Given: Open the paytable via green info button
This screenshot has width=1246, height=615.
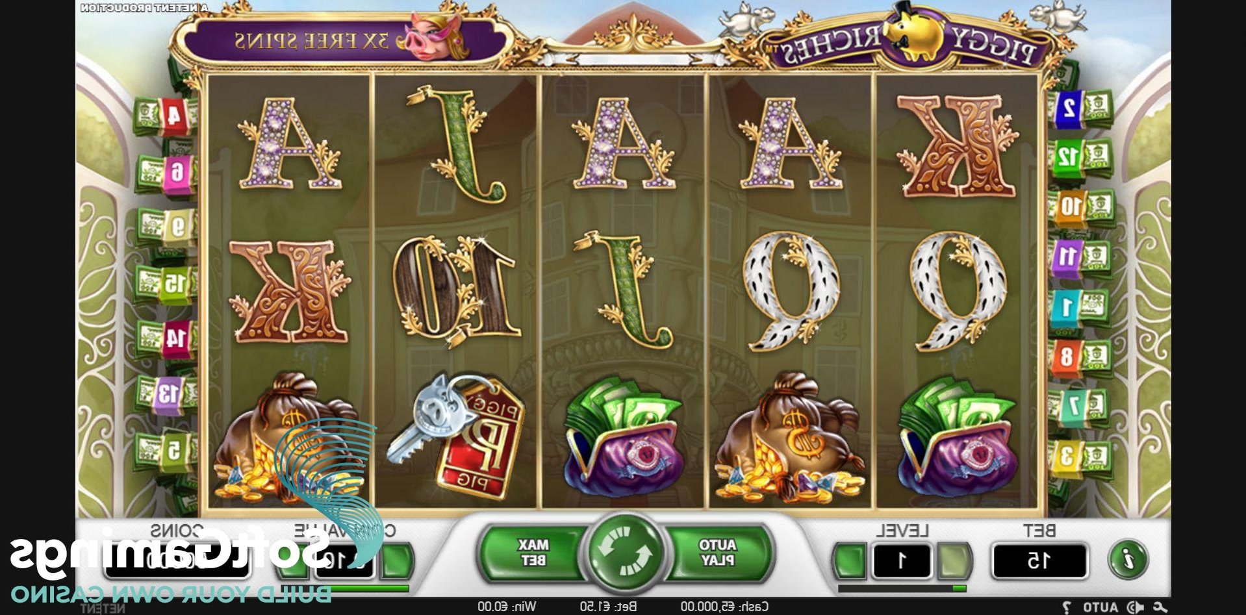Looking at the screenshot, I should 1128,559.
